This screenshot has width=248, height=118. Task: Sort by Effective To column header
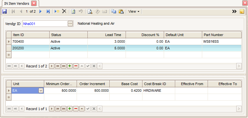click(x=224, y=84)
